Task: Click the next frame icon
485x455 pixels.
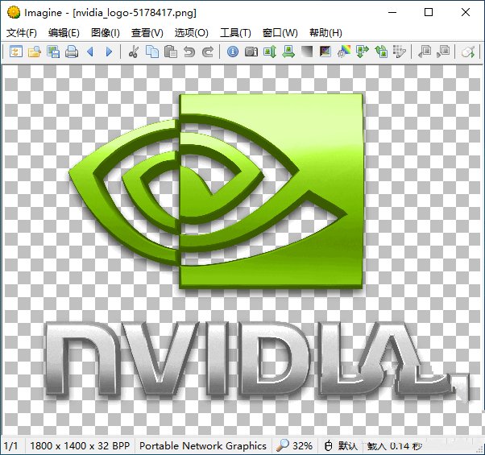Action: (x=443, y=52)
